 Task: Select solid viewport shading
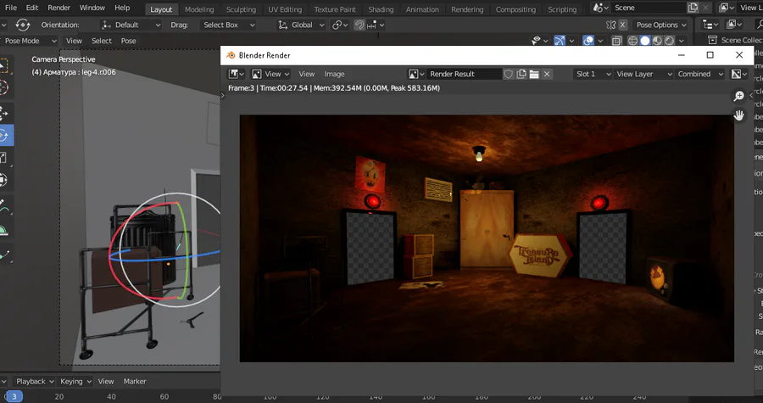pyautogui.click(x=645, y=41)
